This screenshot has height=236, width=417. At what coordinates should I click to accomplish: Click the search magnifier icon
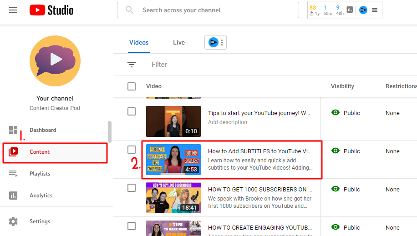(x=129, y=10)
